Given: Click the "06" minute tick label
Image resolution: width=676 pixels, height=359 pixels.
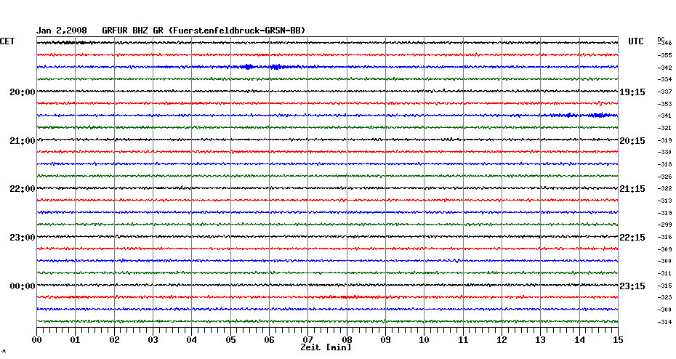Looking at the screenshot, I should point(269,340).
